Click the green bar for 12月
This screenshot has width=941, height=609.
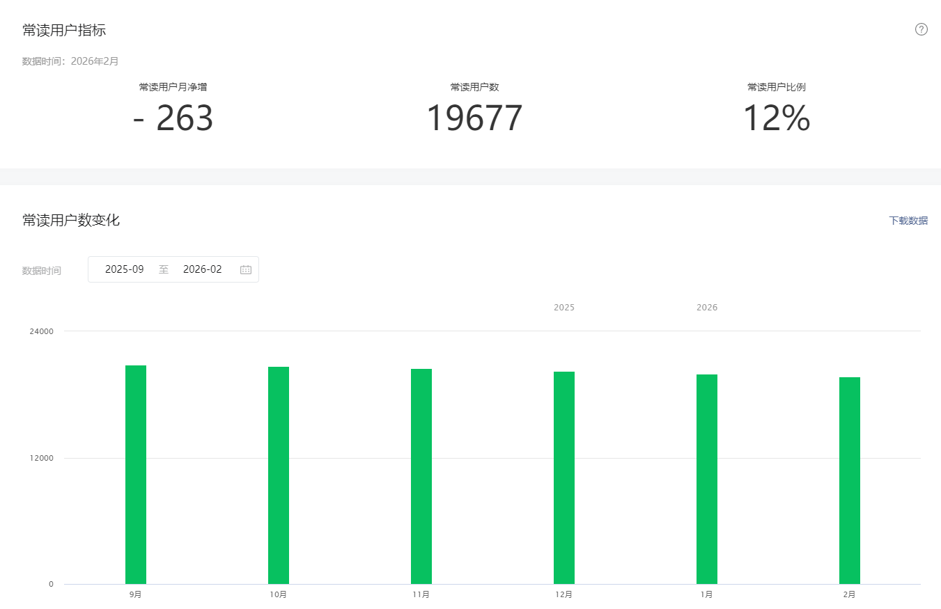(564, 477)
